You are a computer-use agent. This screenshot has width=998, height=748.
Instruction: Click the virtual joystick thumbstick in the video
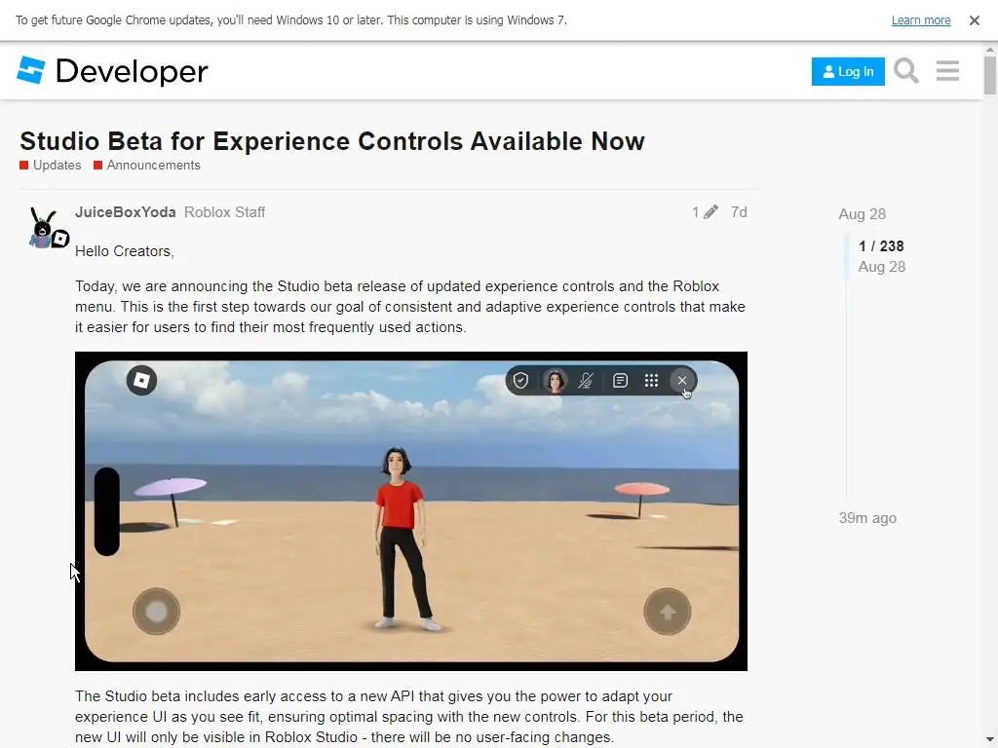tap(156, 612)
